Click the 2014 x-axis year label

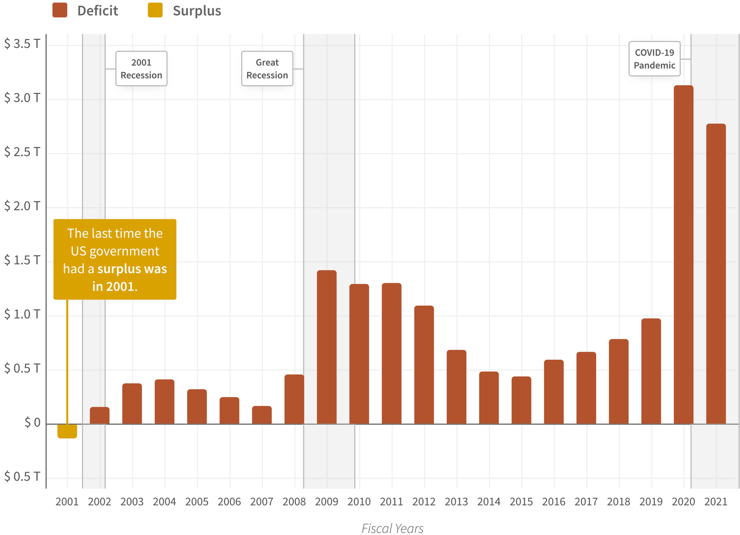pos(489,502)
